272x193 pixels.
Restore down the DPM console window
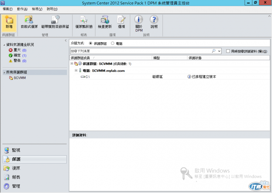(x=256, y=3)
